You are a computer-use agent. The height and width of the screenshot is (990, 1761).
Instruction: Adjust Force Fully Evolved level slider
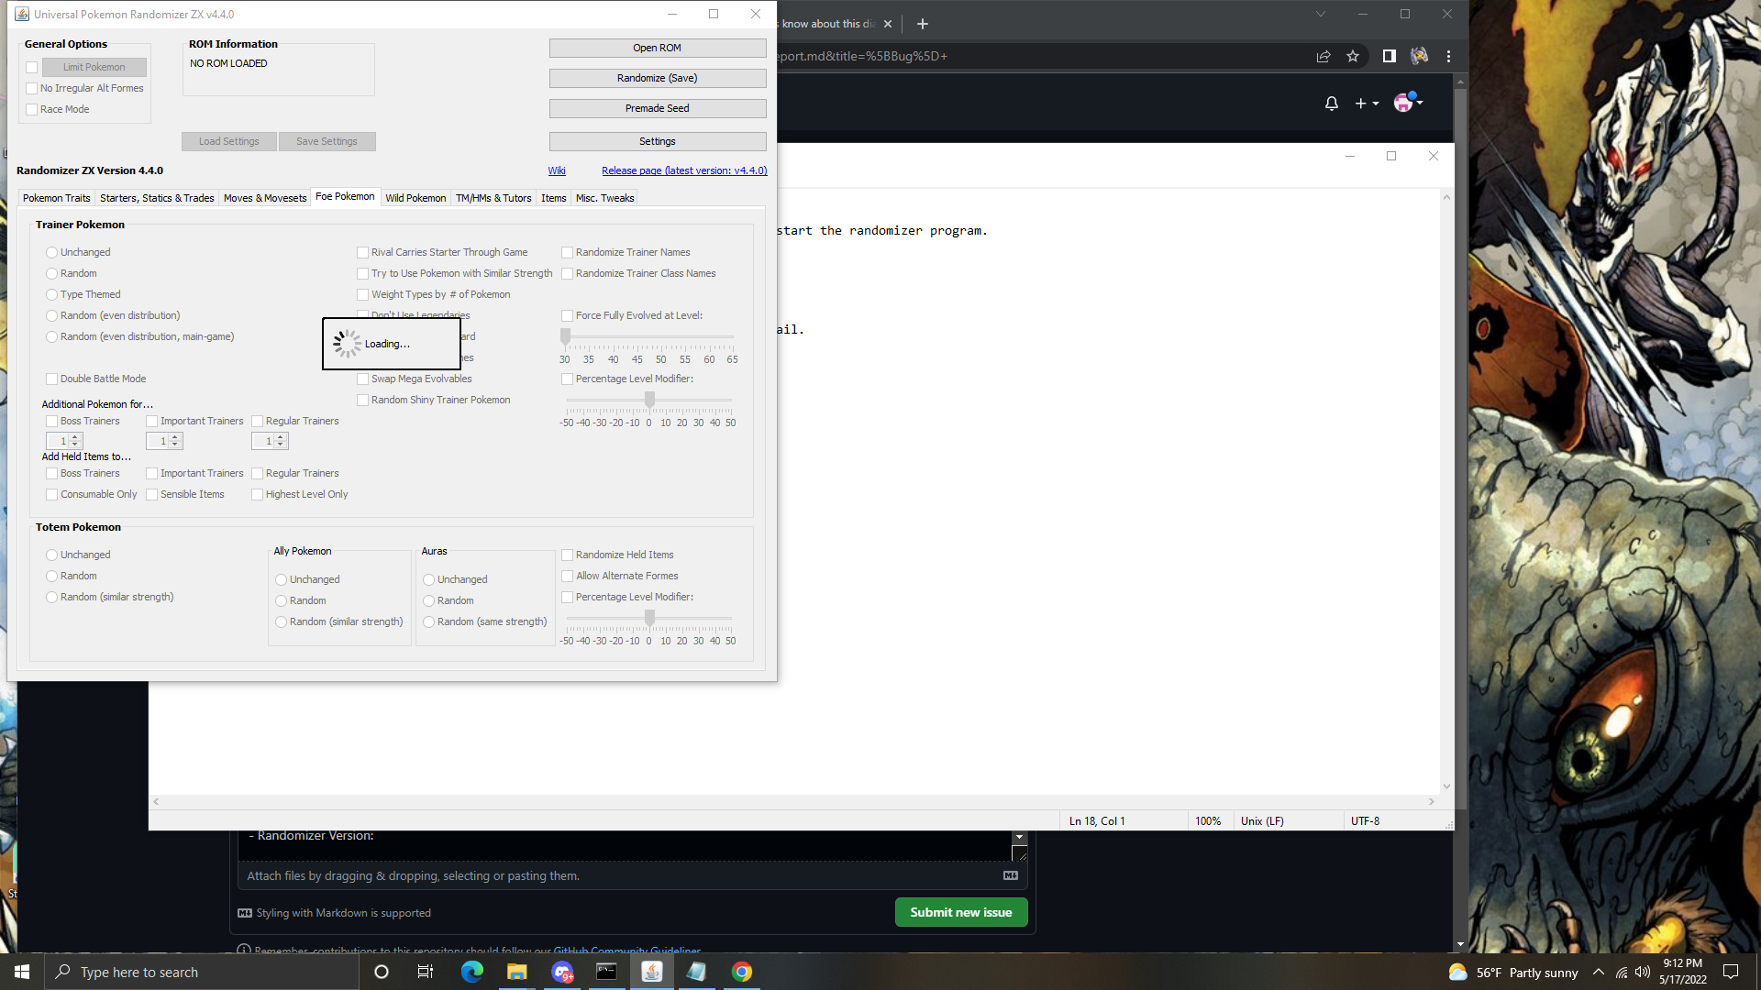566,337
